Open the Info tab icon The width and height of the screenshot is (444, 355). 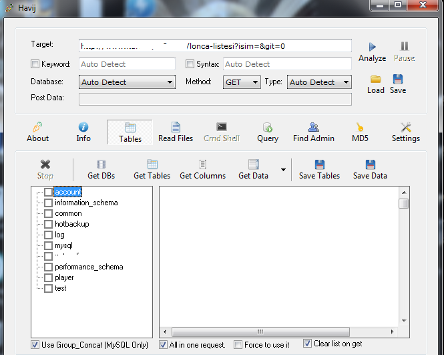pos(83,127)
